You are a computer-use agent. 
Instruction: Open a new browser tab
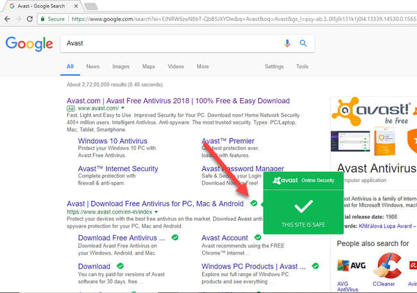(x=90, y=6)
